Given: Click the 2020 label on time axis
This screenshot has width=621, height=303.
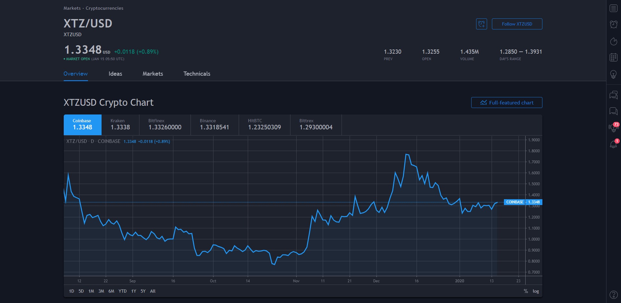Looking at the screenshot, I should tap(460, 281).
